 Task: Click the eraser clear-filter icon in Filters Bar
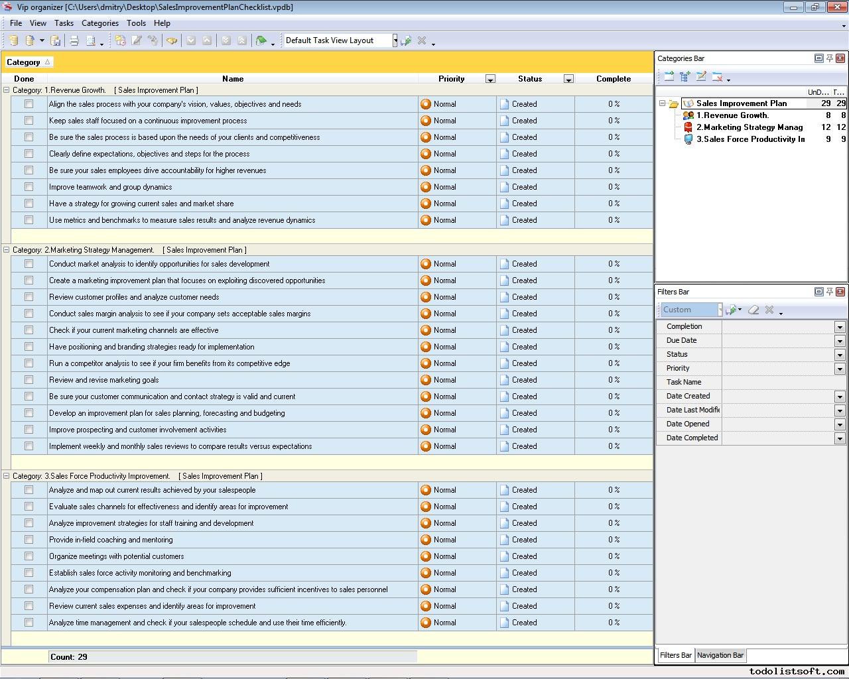click(753, 310)
